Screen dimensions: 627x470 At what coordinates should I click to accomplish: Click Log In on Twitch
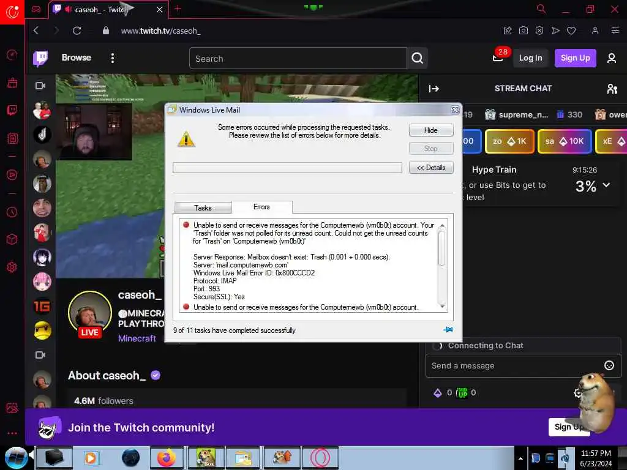tap(531, 58)
